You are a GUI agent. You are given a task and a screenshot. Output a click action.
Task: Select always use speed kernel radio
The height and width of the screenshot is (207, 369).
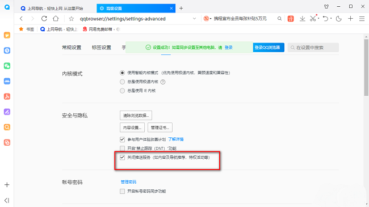(x=122, y=82)
